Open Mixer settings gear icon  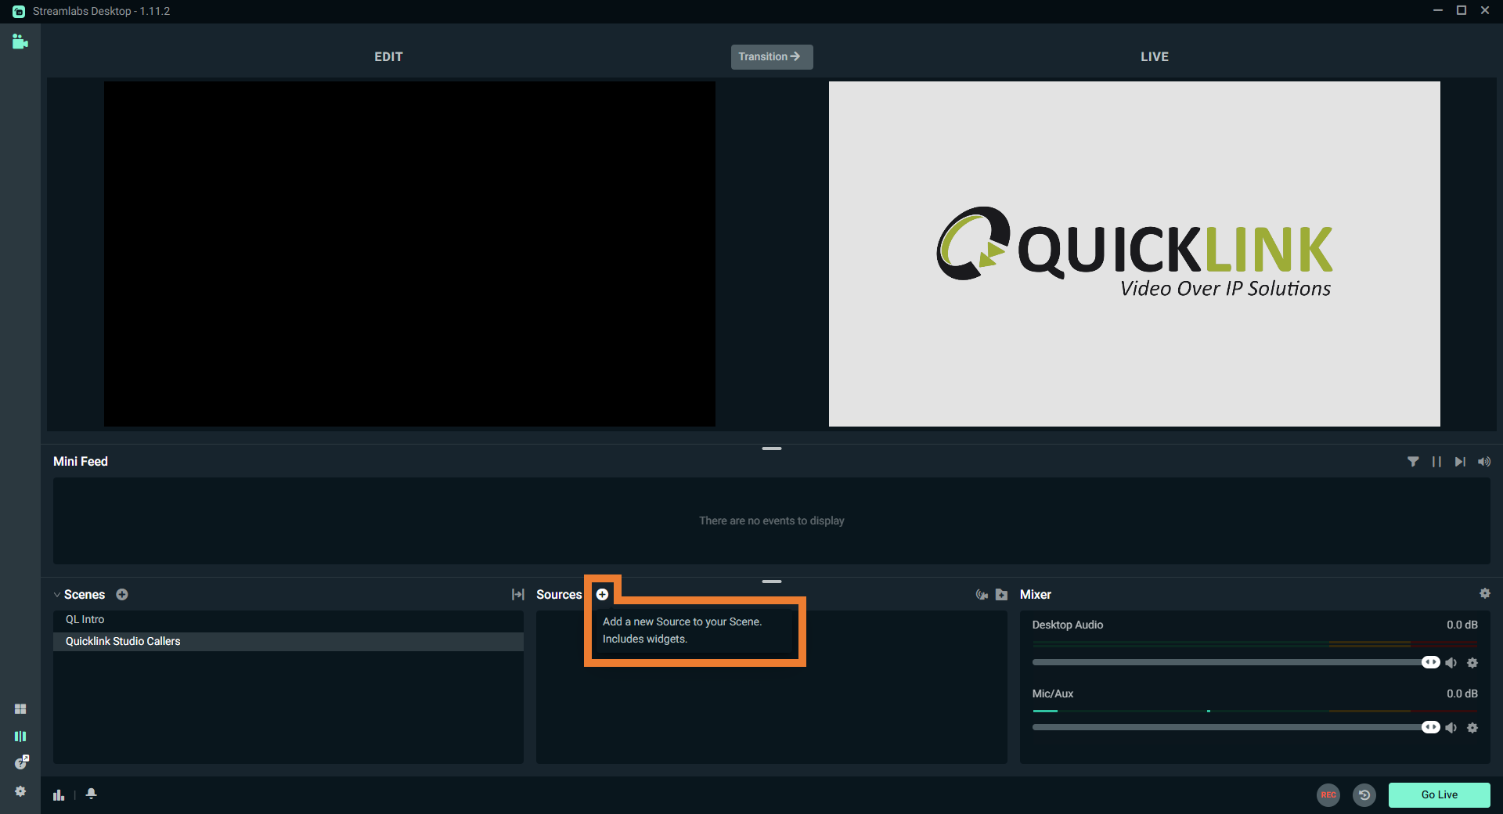(x=1485, y=594)
